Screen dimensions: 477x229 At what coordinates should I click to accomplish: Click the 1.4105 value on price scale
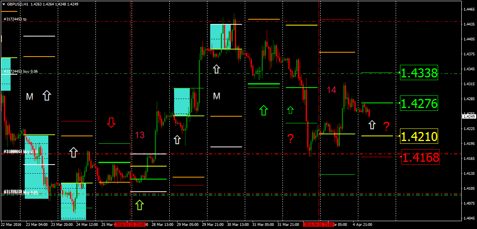(469, 189)
